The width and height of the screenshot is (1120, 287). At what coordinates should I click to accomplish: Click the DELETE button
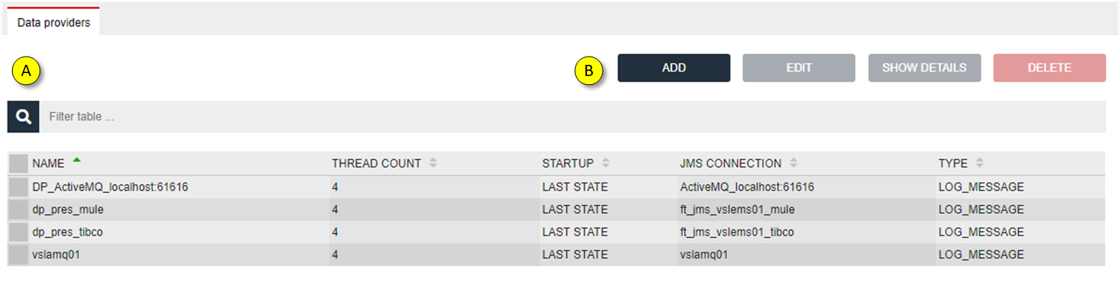[x=1049, y=68]
